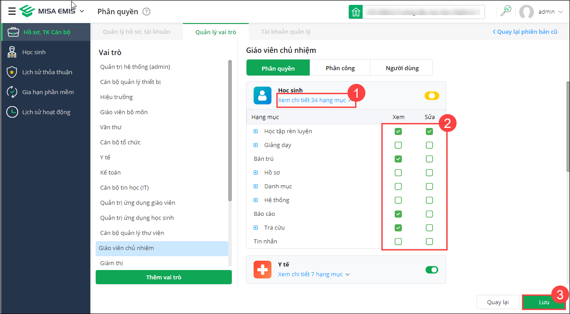570x314 pixels.
Task: Switch to the Phân công tab
Action: point(340,68)
